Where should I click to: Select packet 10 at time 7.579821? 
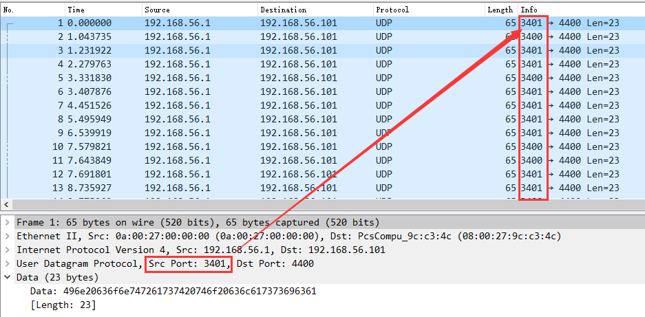click(x=322, y=146)
